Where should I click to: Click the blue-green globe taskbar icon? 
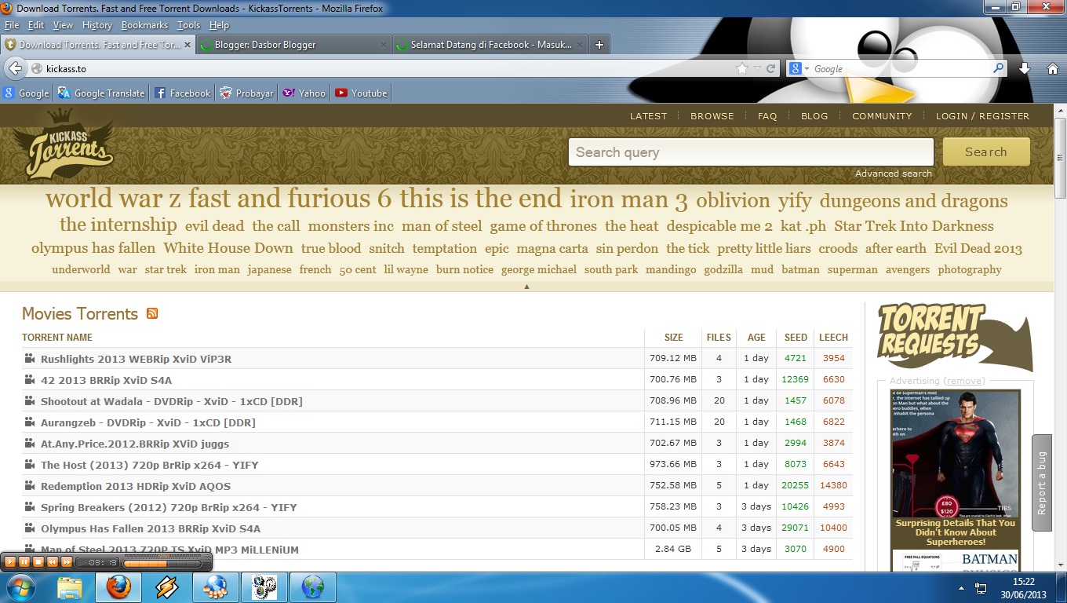point(313,587)
